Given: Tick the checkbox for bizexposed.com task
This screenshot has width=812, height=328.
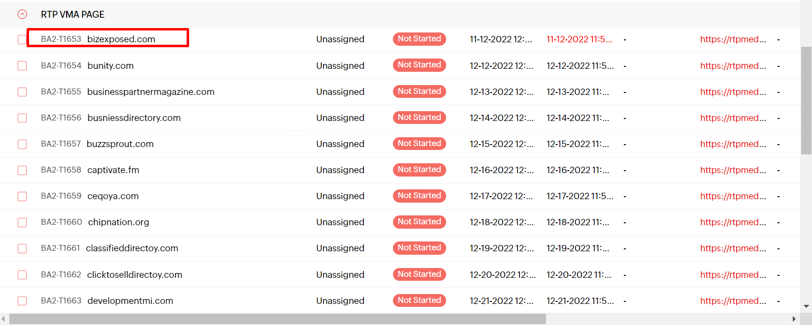Looking at the screenshot, I should (22, 39).
